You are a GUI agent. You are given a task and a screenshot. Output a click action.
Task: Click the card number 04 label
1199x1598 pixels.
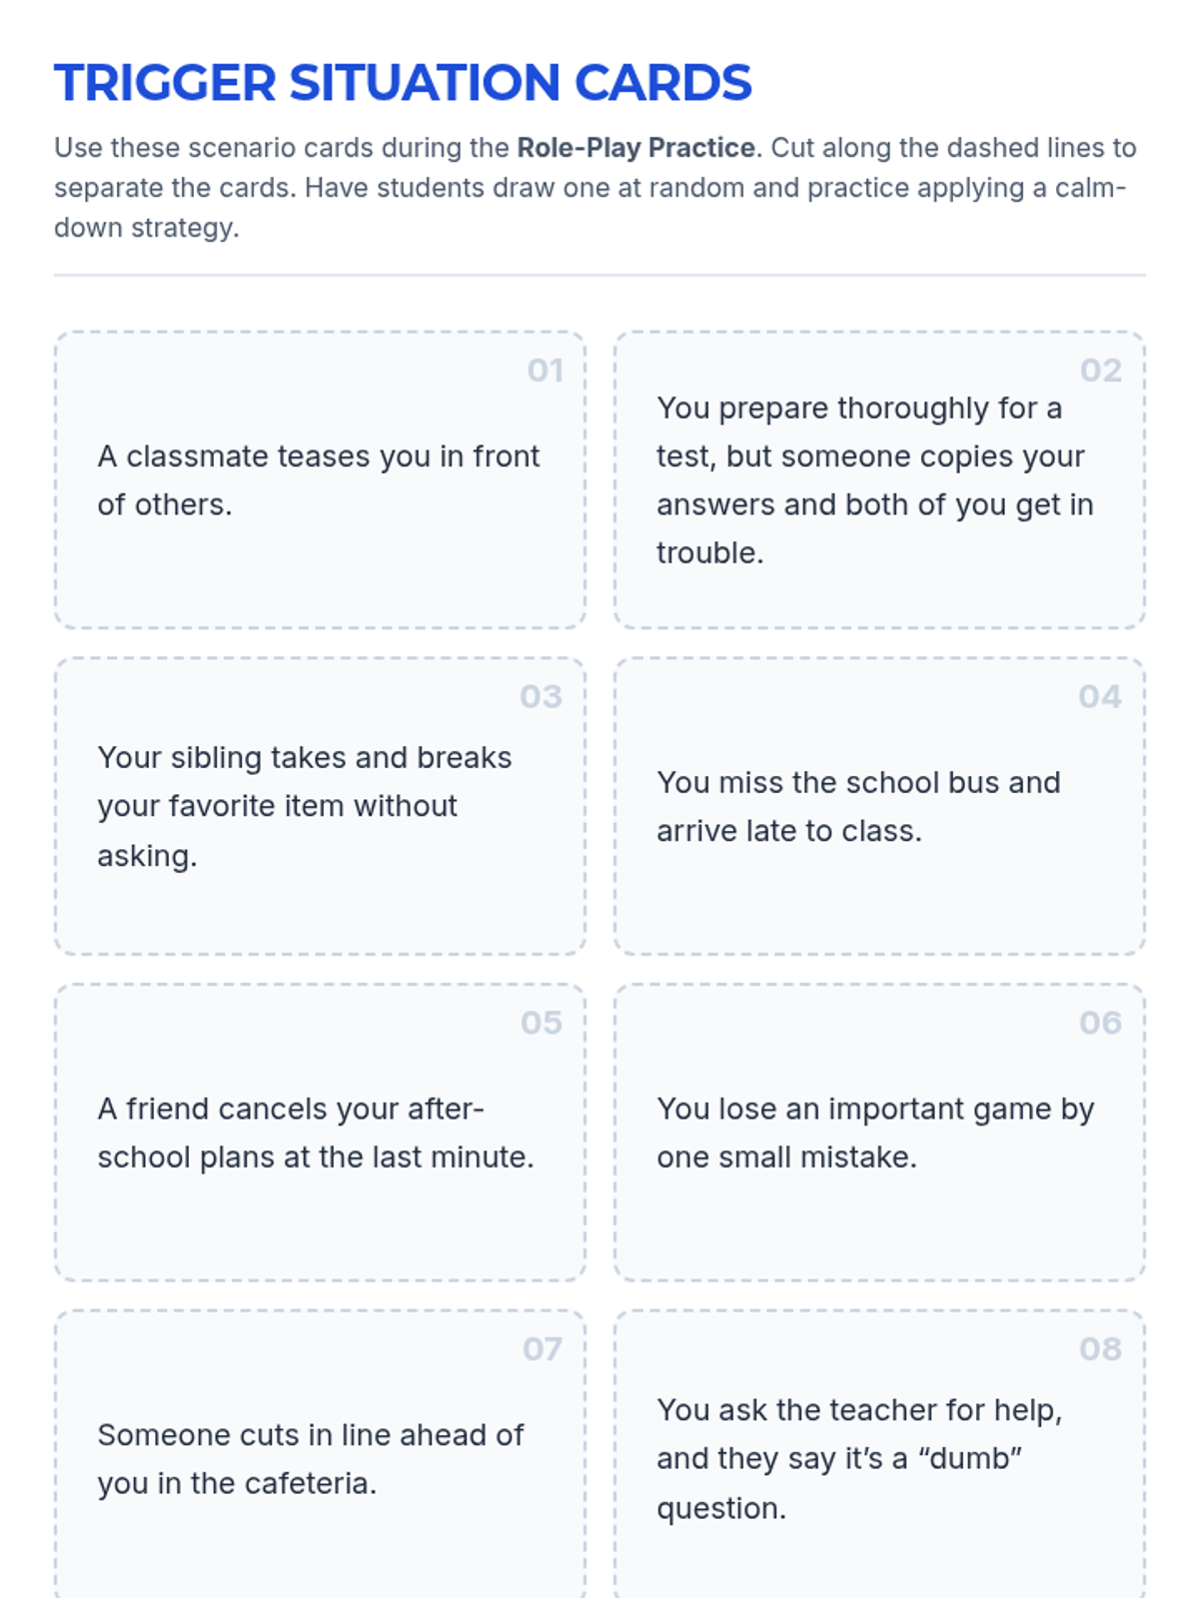pyautogui.click(x=1099, y=696)
